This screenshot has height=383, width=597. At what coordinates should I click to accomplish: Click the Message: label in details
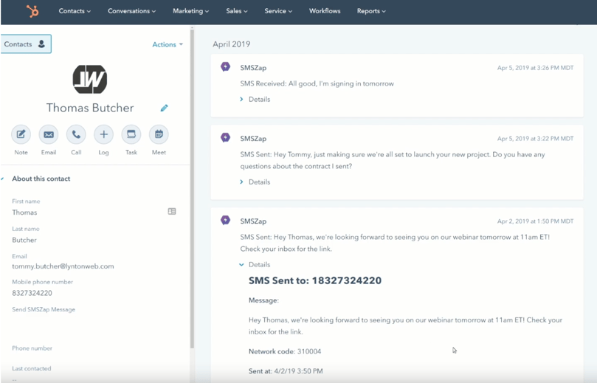[263, 300]
